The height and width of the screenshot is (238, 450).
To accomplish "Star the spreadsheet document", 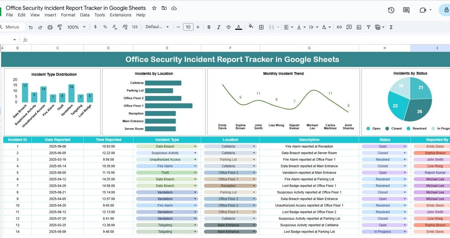I will tap(154, 8).
